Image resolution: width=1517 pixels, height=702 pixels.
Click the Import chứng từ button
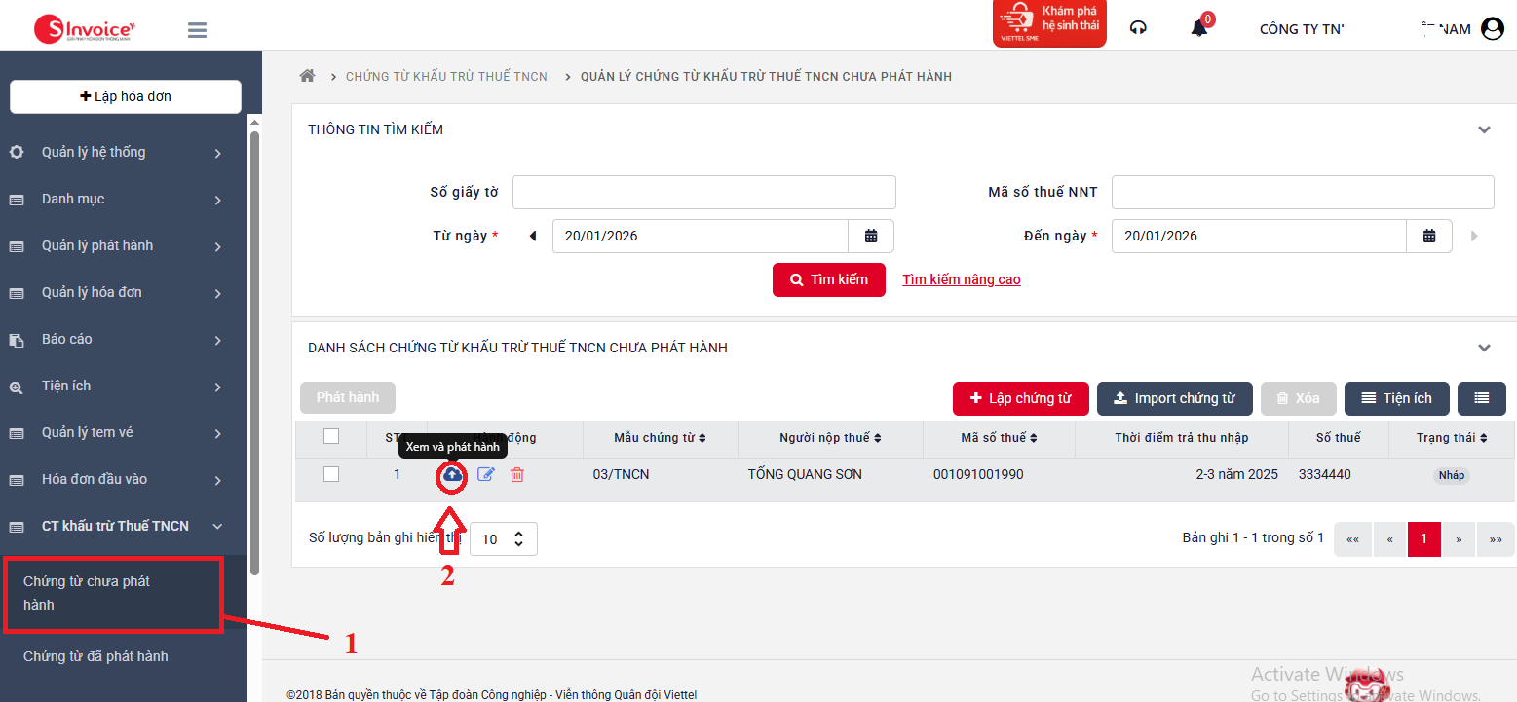1175,398
